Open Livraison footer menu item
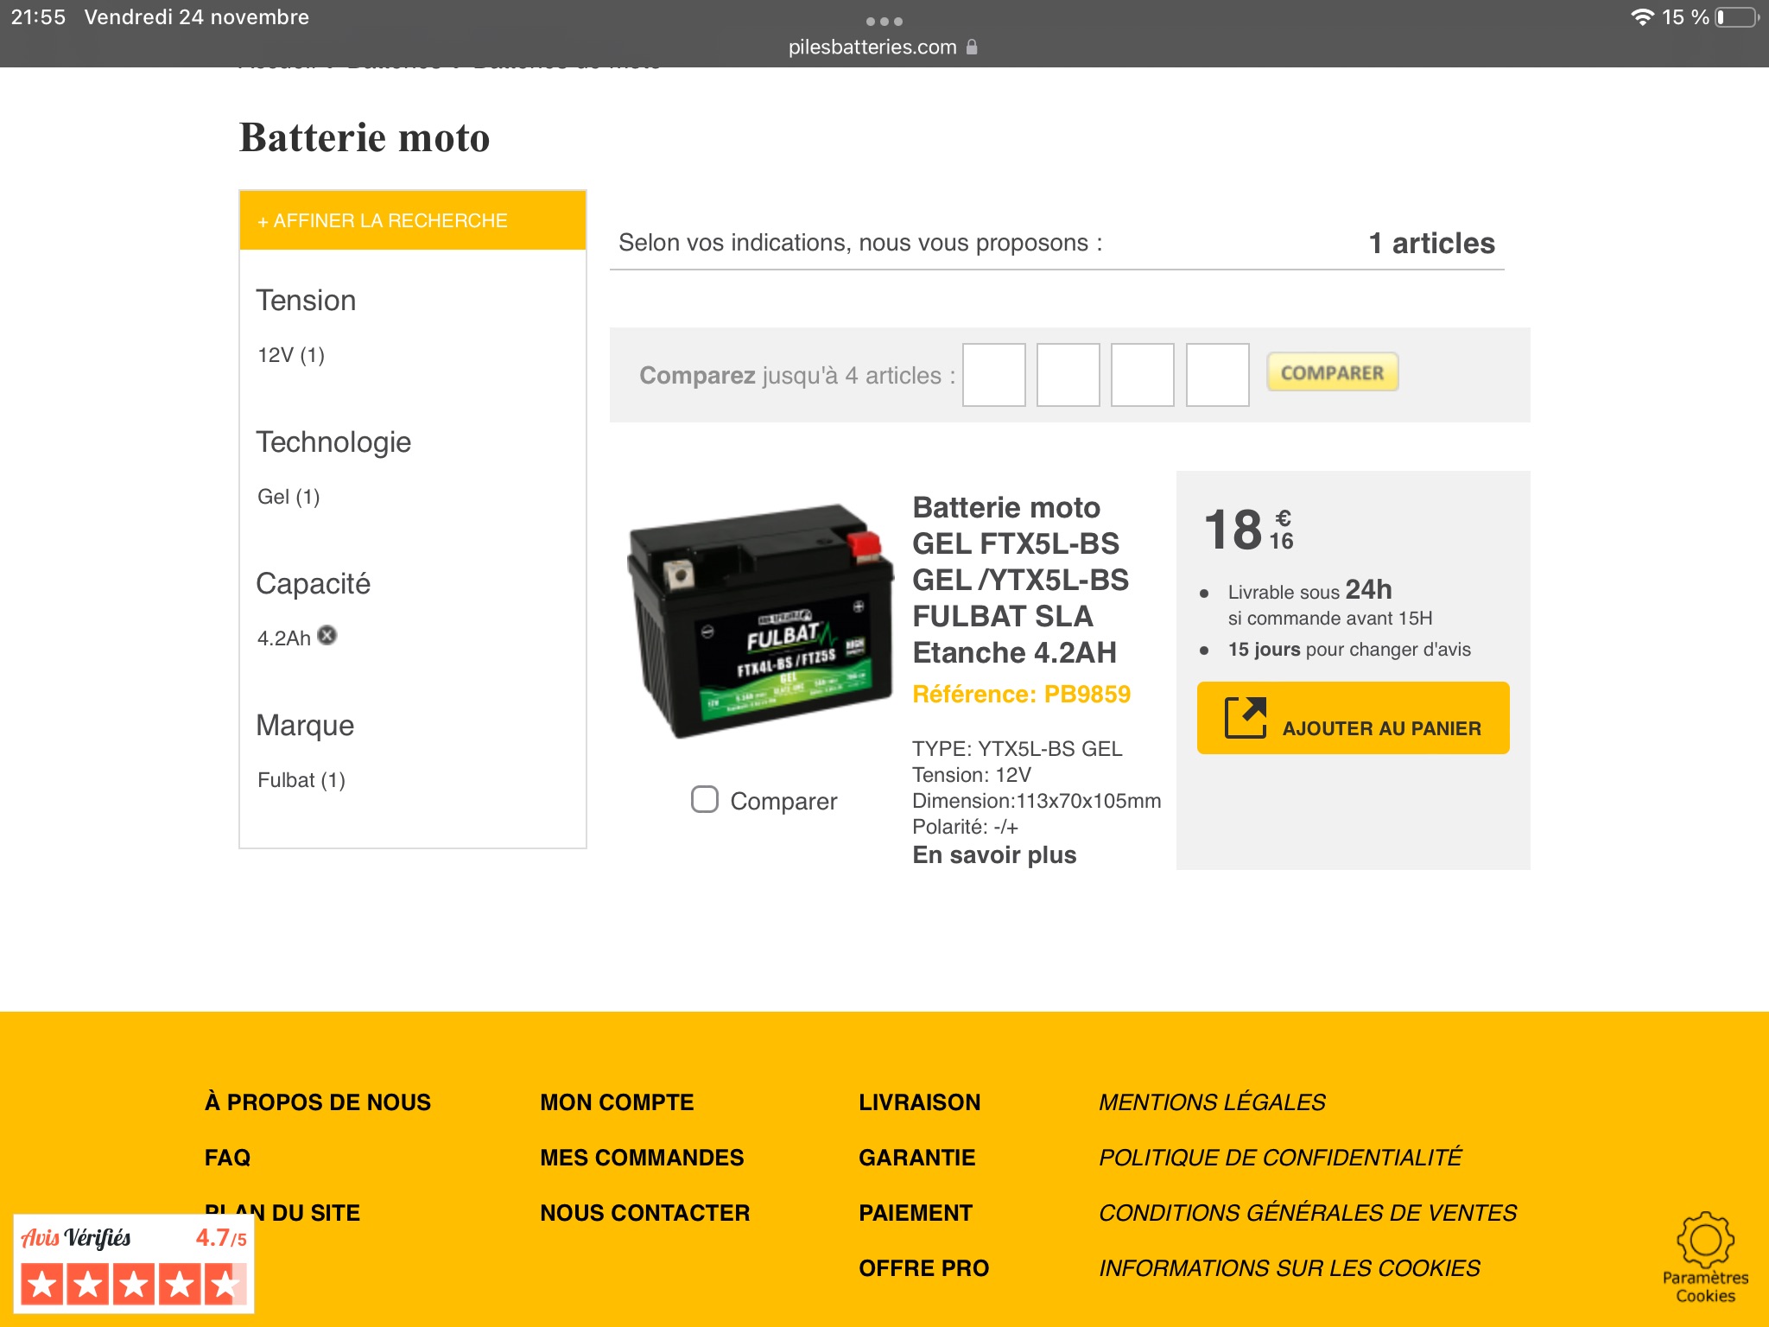This screenshot has width=1769, height=1327. point(919,1102)
